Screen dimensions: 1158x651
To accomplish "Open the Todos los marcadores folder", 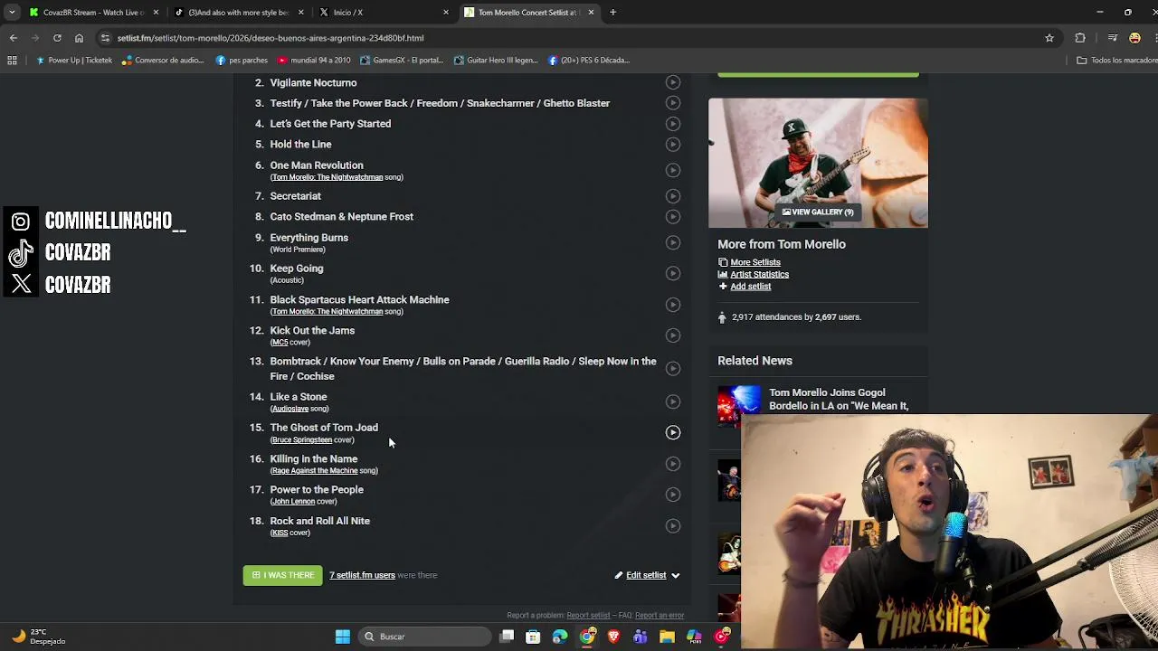I will click(1116, 61).
